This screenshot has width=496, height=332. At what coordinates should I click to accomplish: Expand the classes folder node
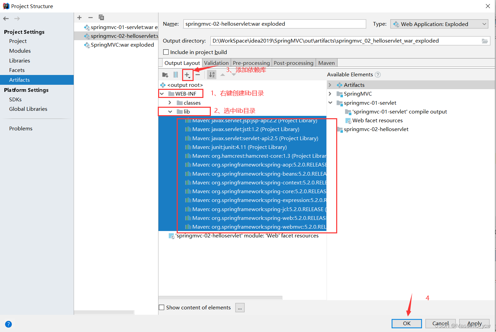coord(170,103)
